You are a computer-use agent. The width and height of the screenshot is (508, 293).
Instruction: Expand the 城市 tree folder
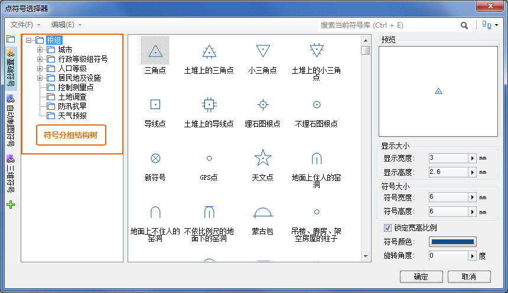click(x=40, y=50)
